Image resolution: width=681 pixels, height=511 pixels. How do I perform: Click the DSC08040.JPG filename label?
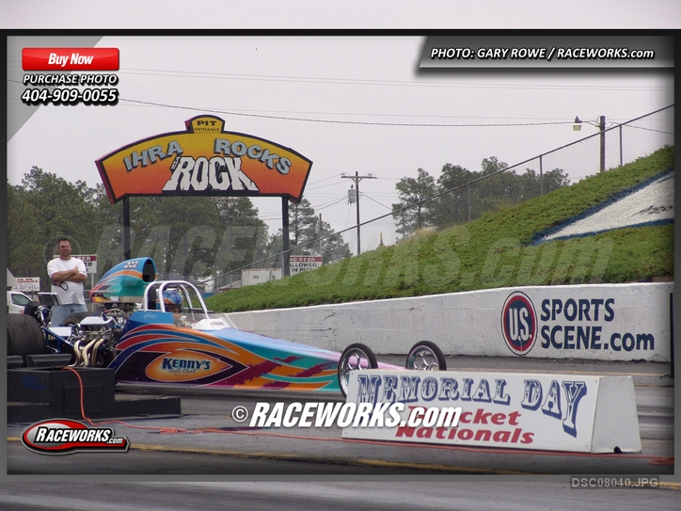pos(614,482)
